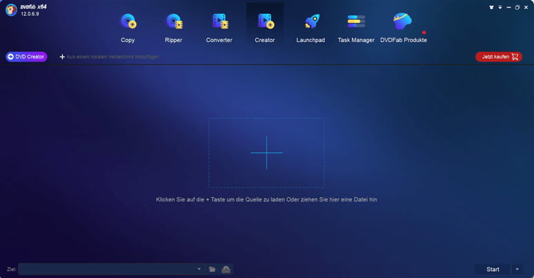
Task: Open the Ripper module
Action: (174, 28)
